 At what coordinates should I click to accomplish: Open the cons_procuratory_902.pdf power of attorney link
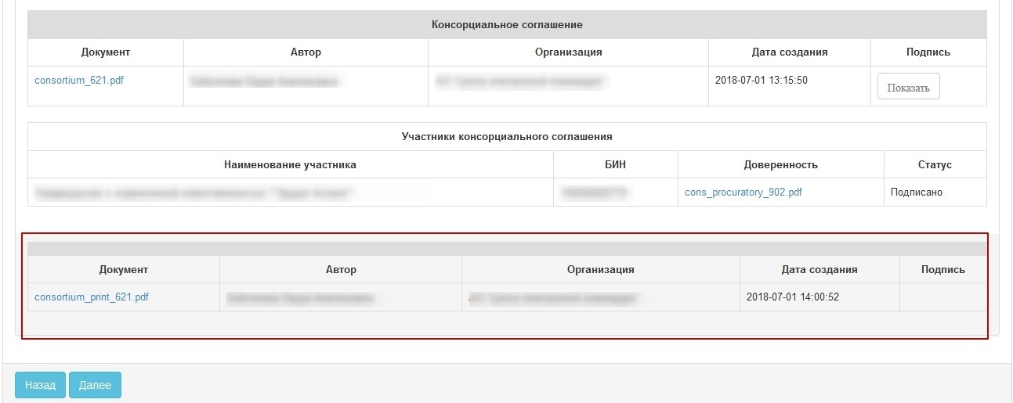[743, 193]
